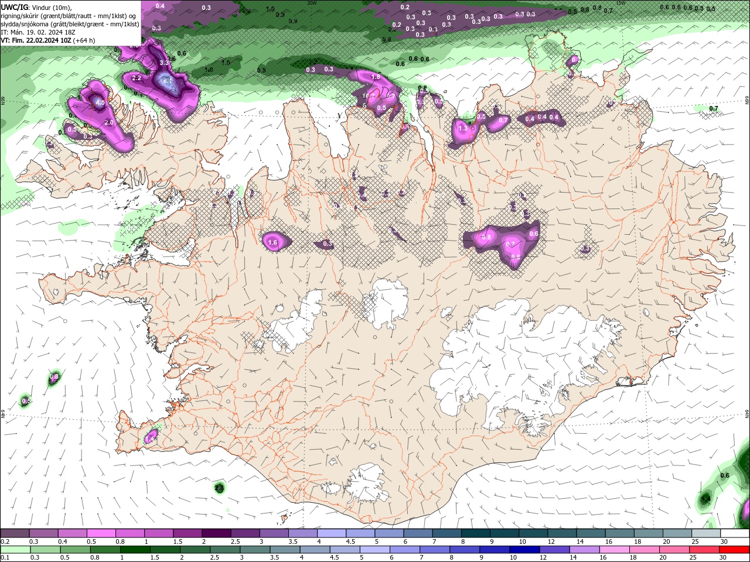Click the 'IT: Mán. 19. 02. 2024 18Z' line
Screen dimensions: 750x562
[37, 32]
